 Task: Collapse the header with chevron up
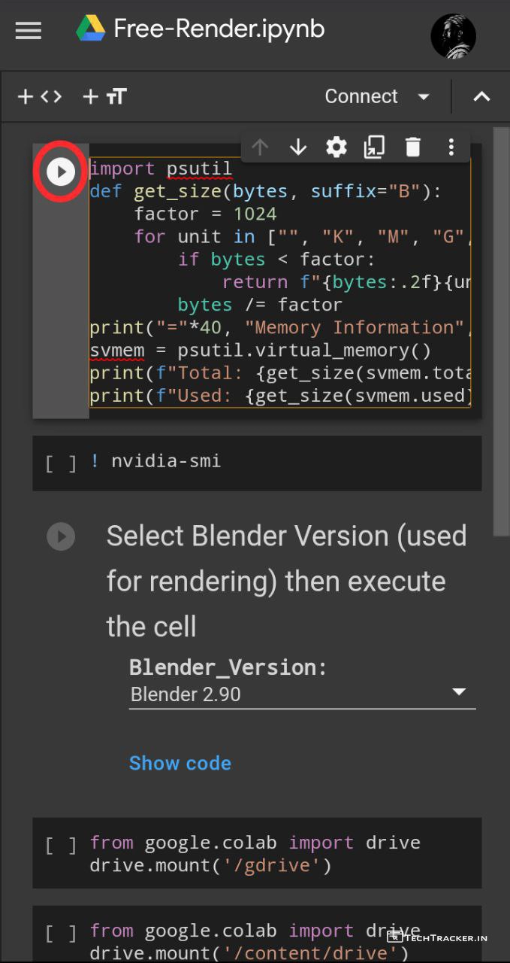click(x=481, y=96)
